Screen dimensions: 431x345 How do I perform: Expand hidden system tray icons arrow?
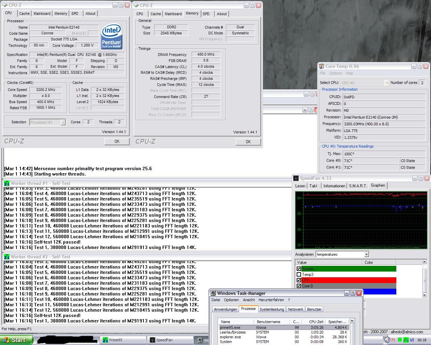click(x=387, y=340)
